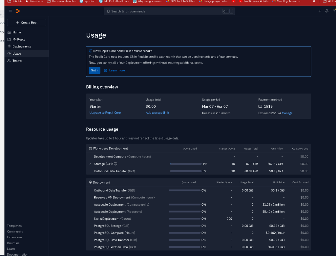Click the Autoscale Deployment Requests row label

[118, 211]
